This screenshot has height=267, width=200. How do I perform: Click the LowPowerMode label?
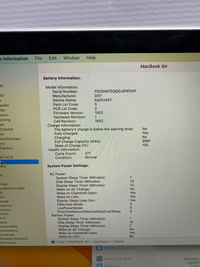70,208
